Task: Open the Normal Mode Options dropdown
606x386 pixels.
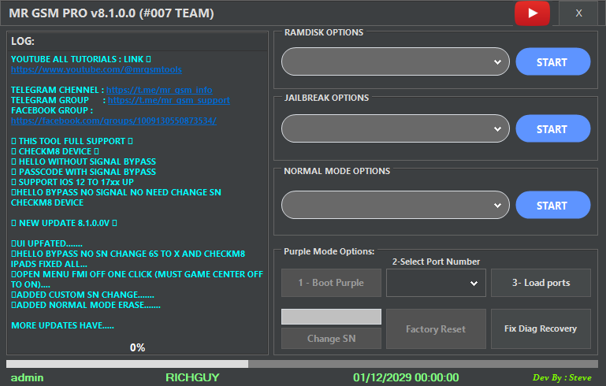Action: click(x=396, y=205)
